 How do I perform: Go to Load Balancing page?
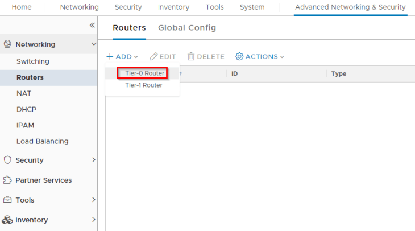42,141
